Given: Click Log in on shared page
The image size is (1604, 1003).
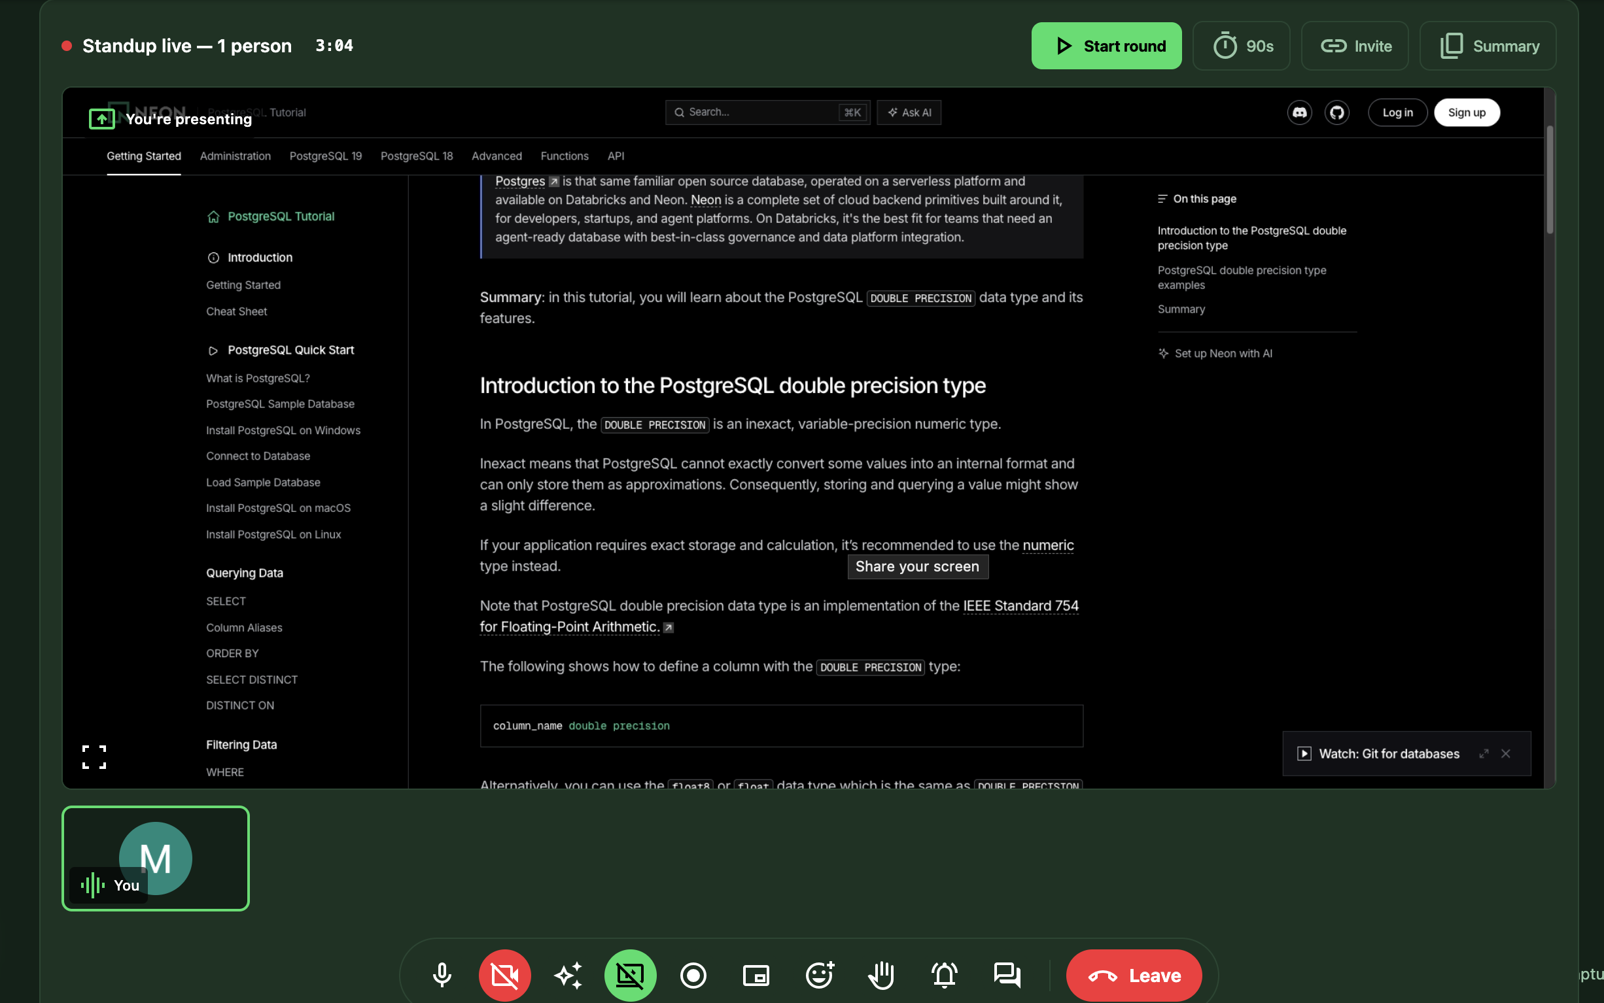Looking at the screenshot, I should (x=1397, y=112).
